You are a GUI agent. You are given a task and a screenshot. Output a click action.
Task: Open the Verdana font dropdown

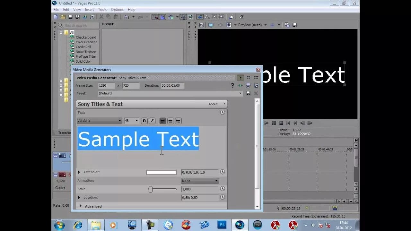tap(119, 121)
